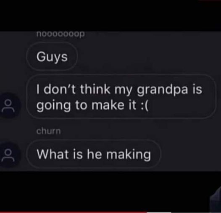Viewport: 221px width, 213px height.
Task: Click the ":(" emoticon in the message
Action: (x=145, y=105)
